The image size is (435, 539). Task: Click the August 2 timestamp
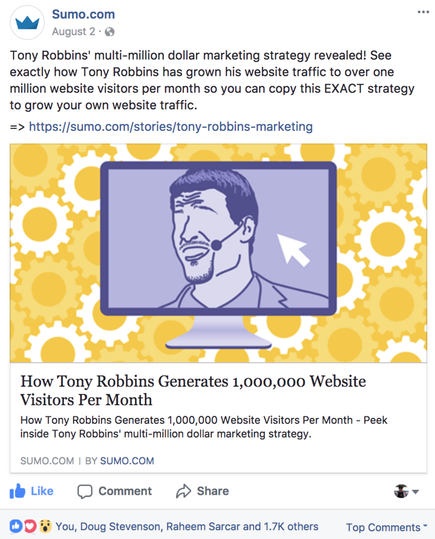coord(74,32)
